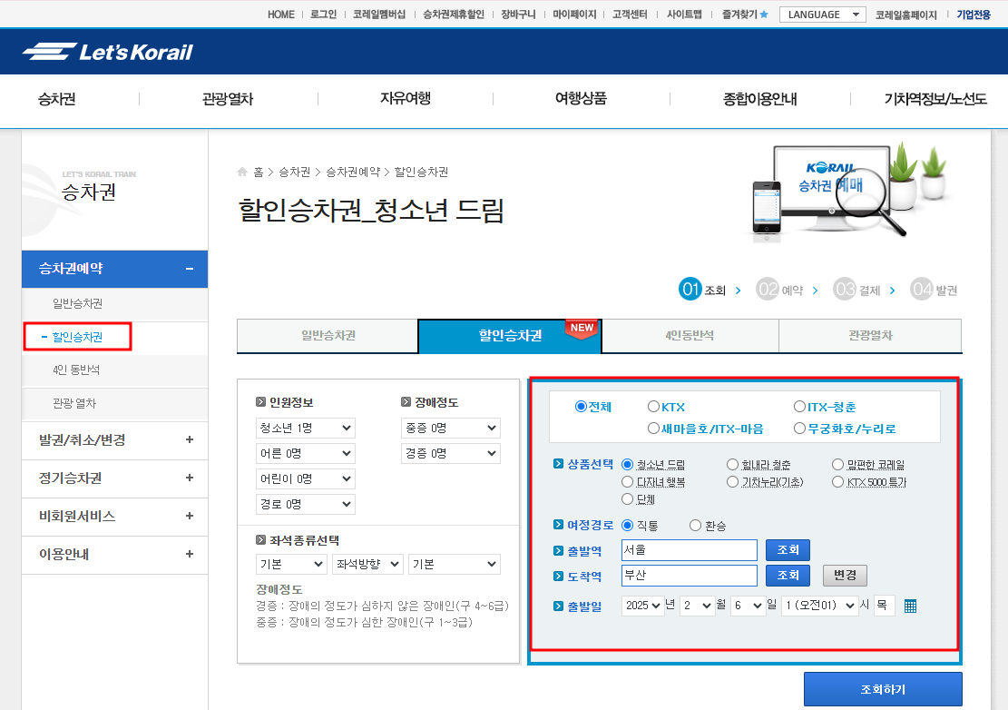
Task: Switch to the 4인동반석 tab
Action: pyautogui.click(x=690, y=336)
